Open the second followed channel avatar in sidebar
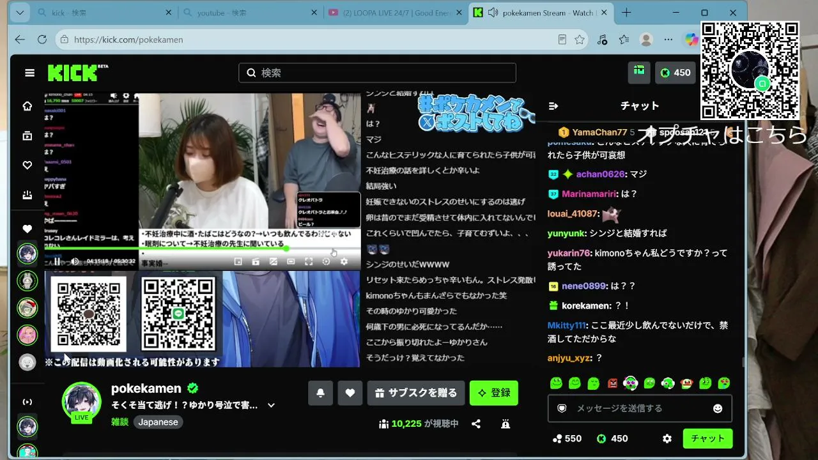The width and height of the screenshot is (818, 460). click(x=27, y=280)
